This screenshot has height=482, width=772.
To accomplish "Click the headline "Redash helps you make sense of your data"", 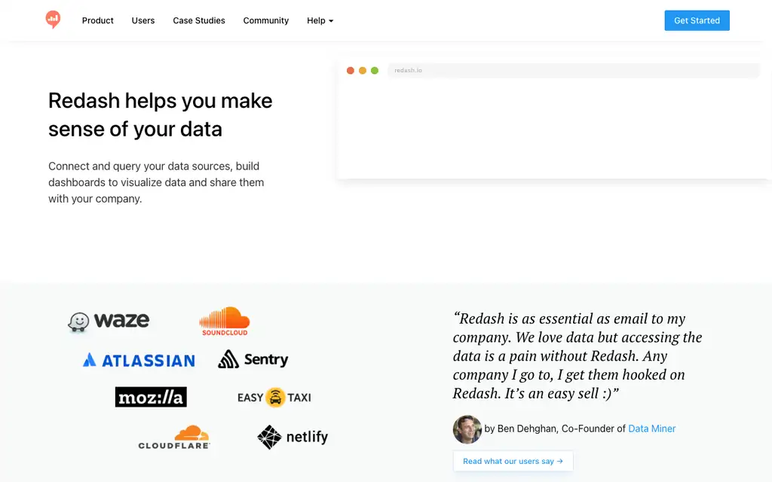I will pos(161,114).
